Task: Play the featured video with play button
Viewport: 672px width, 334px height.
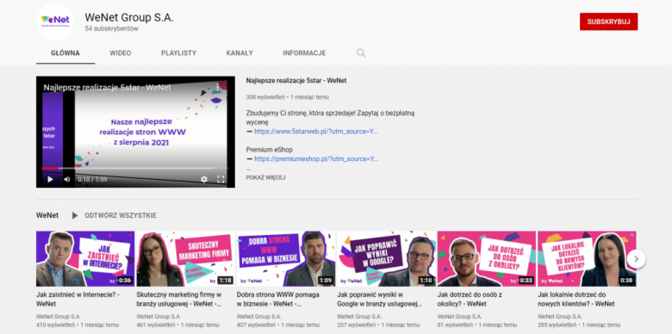Action: tap(50, 179)
